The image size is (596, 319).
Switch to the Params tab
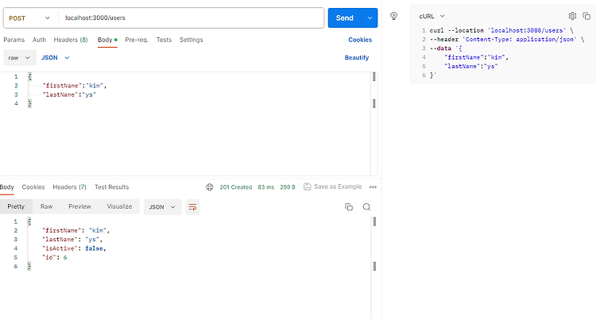click(x=14, y=40)
